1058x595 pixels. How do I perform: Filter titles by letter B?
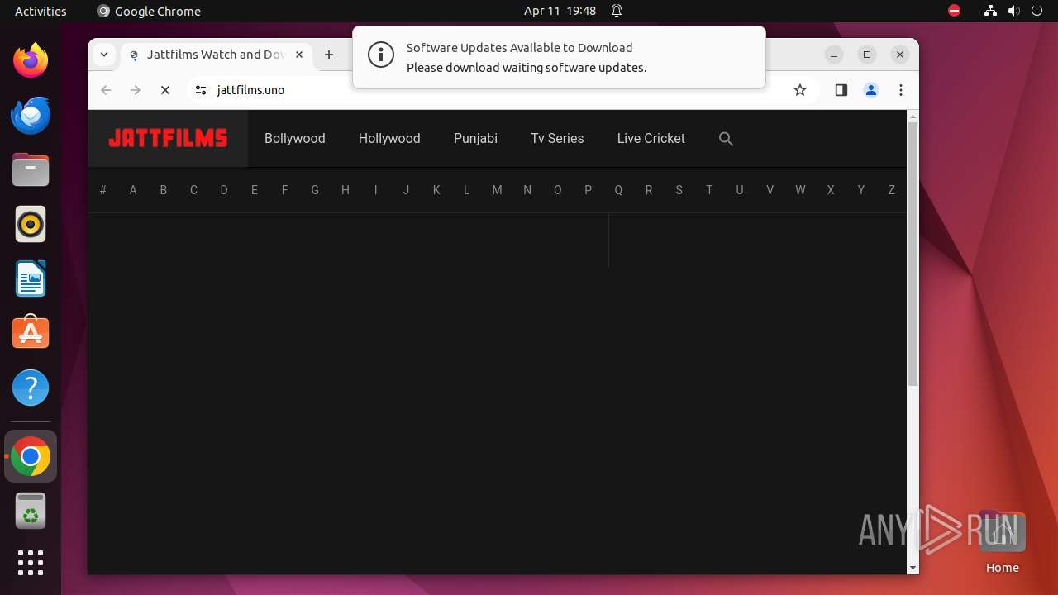(164, 190)
